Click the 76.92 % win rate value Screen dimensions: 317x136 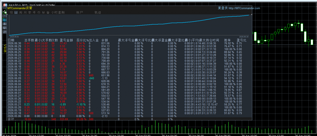pos(229,43)
